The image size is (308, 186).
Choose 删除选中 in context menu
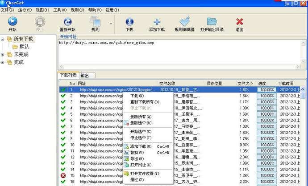click(x=148, y=123)
